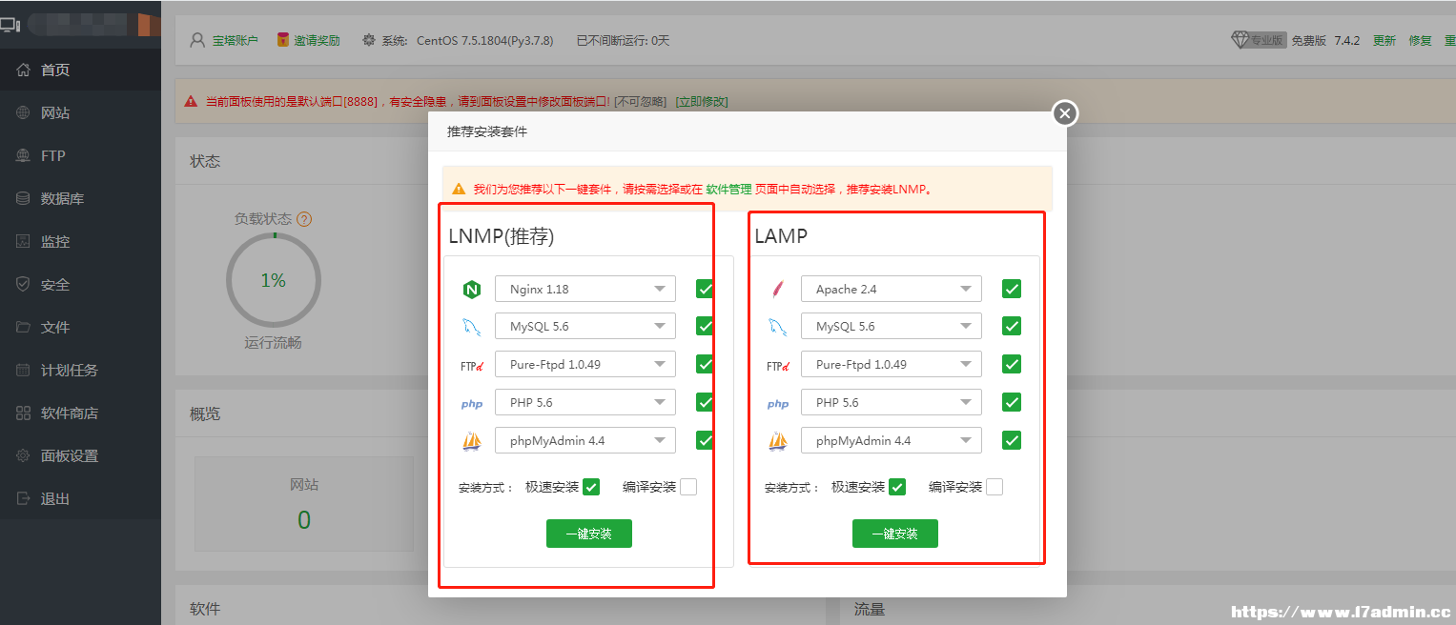Screen dimensions: 1456x625
Task: Click the 网站 count card showing 0
Action: click(x=304, y=506)
